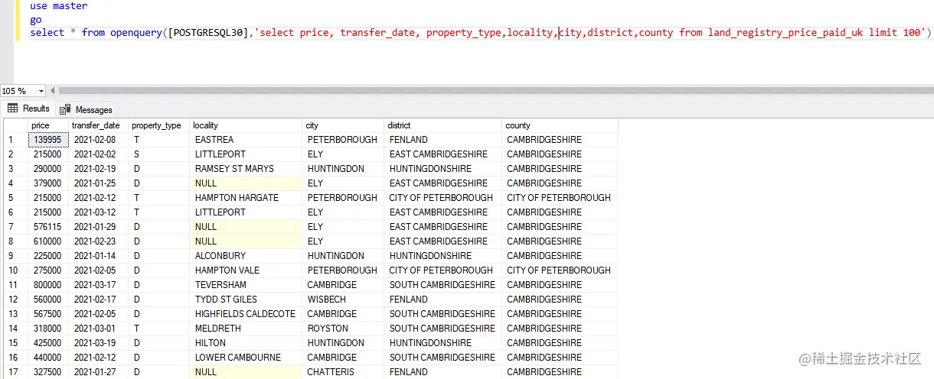Viewport: 934px width, 379px height.
Task: Click locality cell ALCONBURY
Action: [x=246, y=256]
